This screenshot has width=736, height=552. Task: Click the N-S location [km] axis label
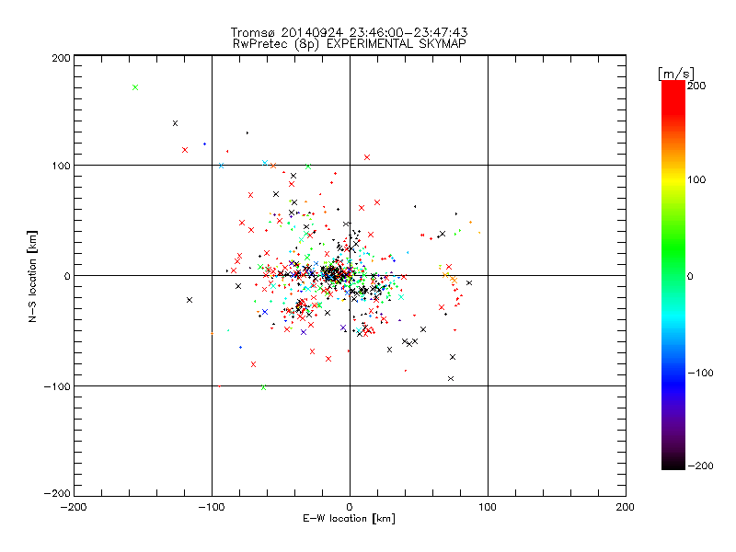[x=32, y=276]
